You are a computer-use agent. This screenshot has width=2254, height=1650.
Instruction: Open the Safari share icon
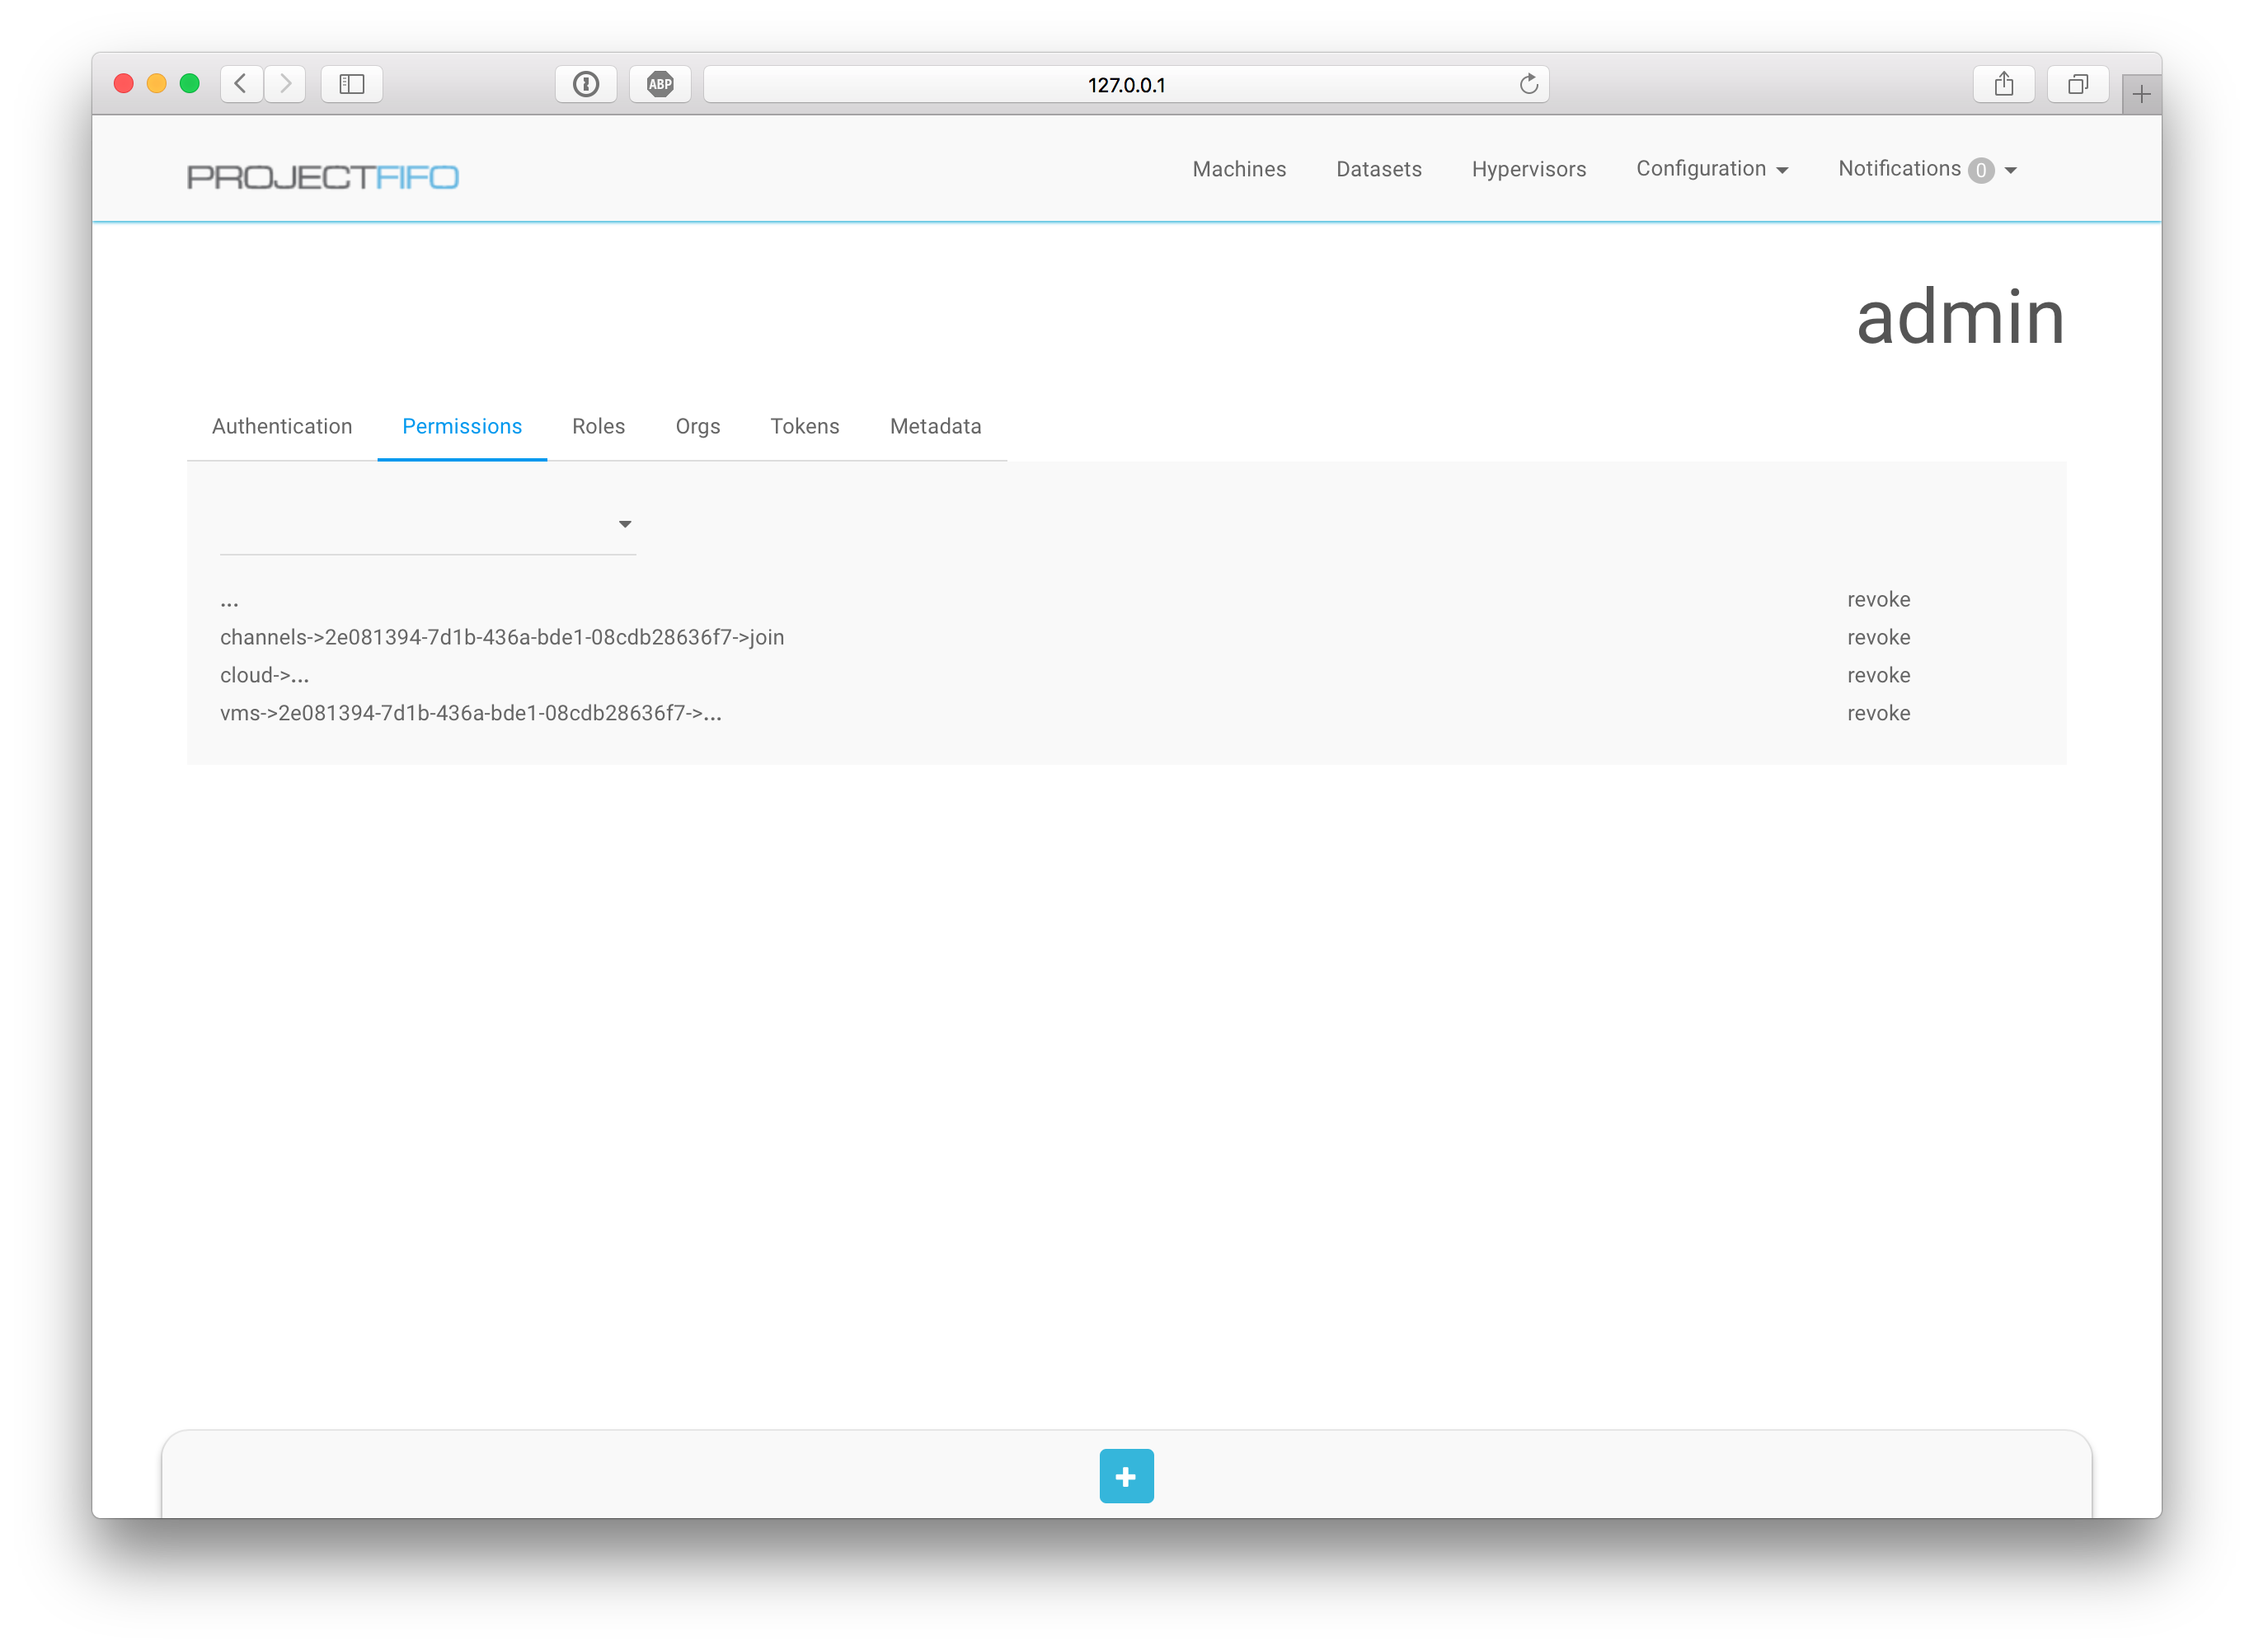[x=2003, y=84]
